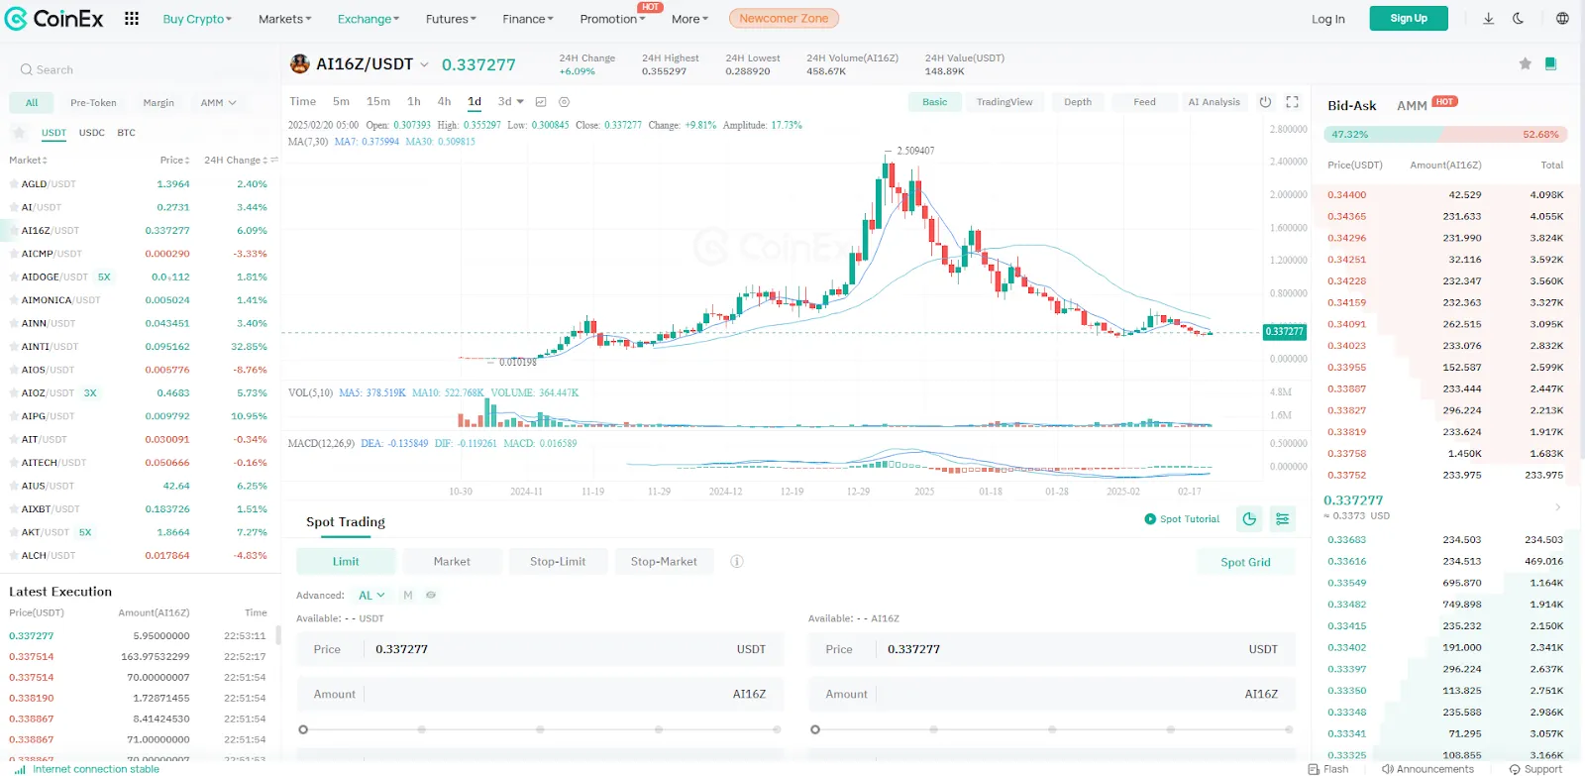Favorite the AIDOGE/USDT pair star
This screenshot has width=1585, height=776.
point(14,277)
